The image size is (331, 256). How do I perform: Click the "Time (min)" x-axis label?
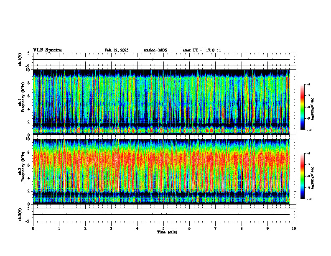click(167, 232)
